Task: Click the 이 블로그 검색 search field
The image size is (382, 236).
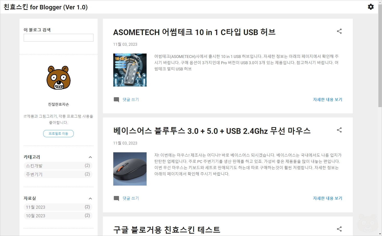Action: pyautogui.click(x=59, y=38)
